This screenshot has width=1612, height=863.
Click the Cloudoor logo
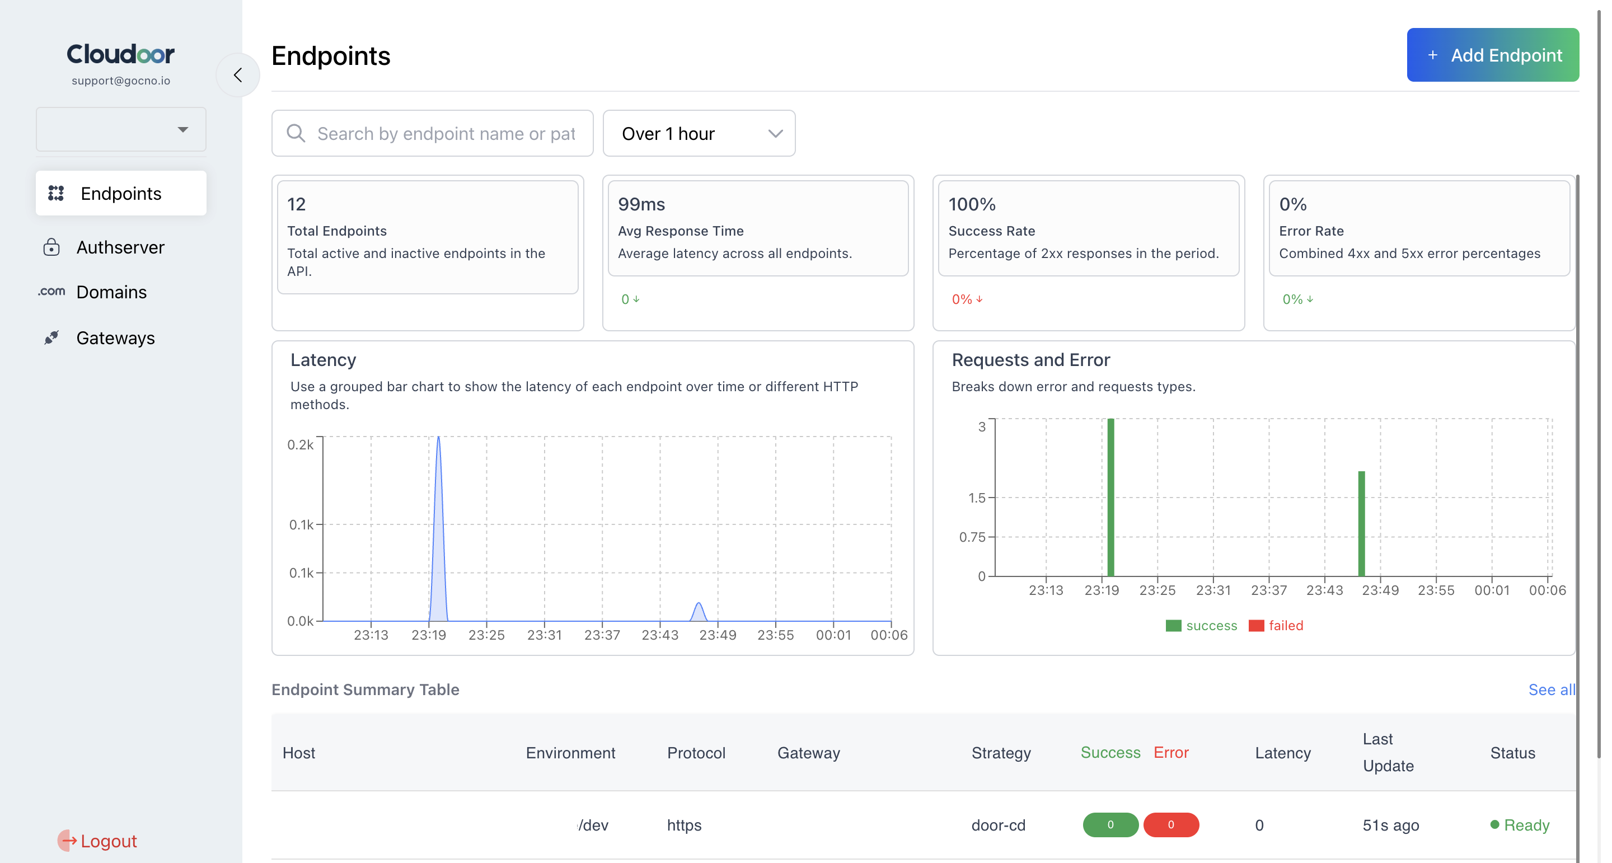click(121, 54)
